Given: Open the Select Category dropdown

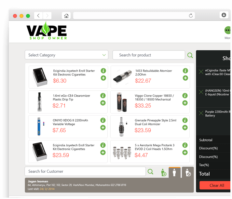Looking at the screenshot, I should coord(66,55).
